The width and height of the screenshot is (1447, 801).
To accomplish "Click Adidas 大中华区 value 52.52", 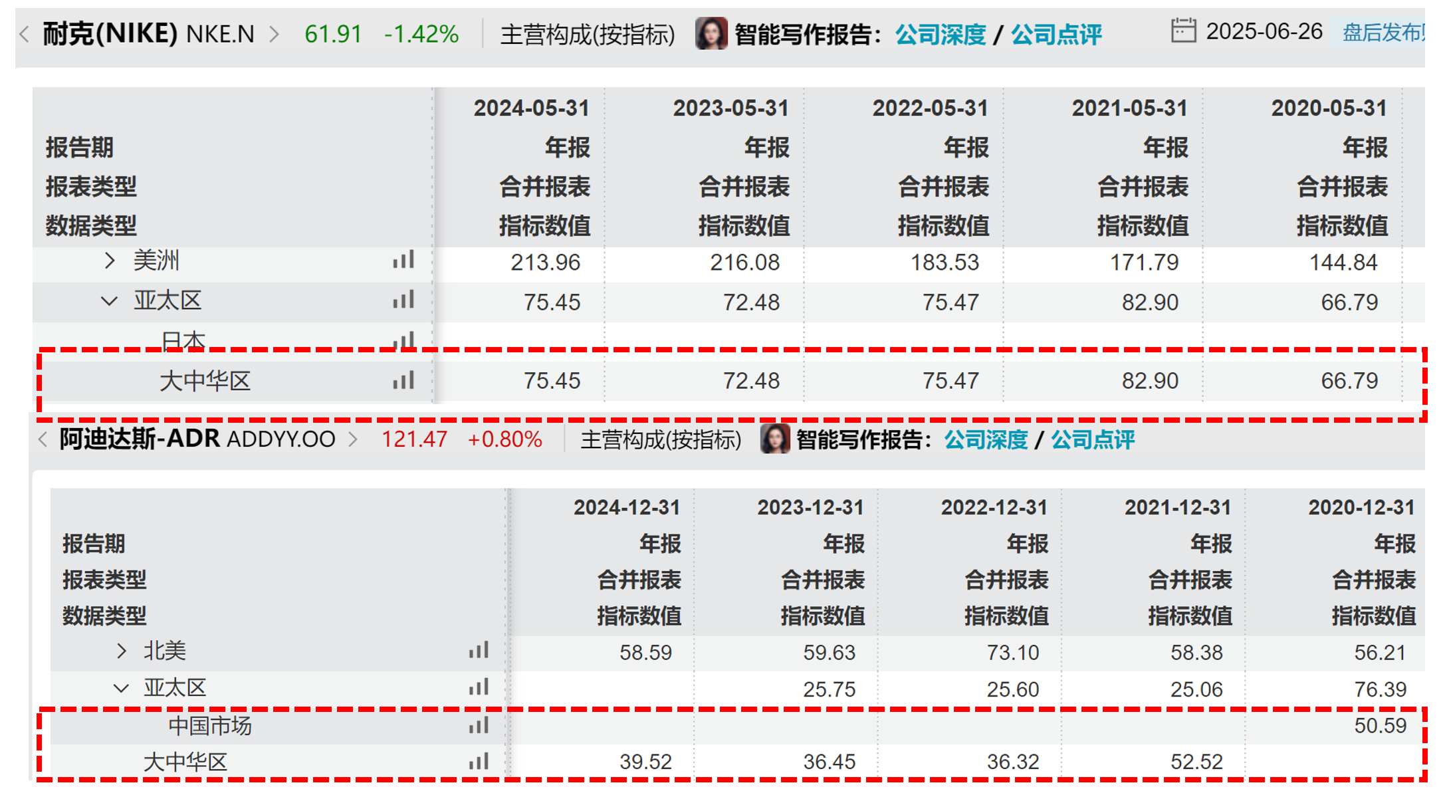I will tap(1196, 761).
